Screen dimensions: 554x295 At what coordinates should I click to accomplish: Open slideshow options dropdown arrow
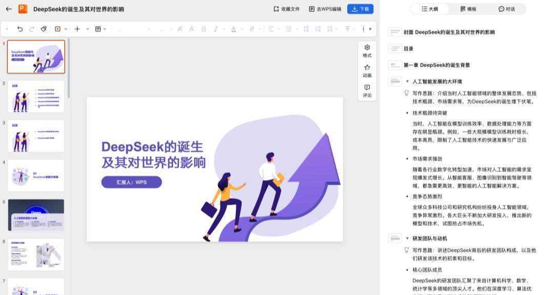coord(66,29)
